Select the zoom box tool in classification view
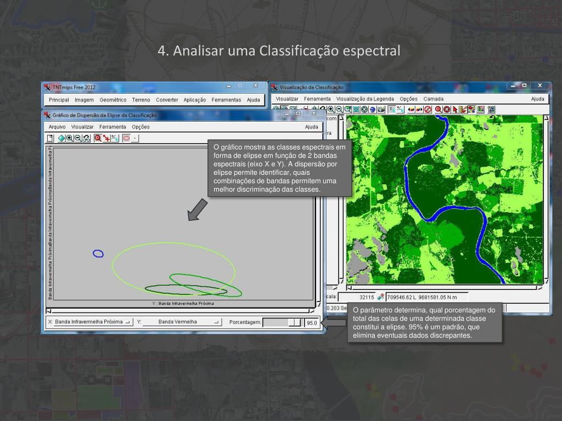The image size is (562, 421). pos(347,110)
